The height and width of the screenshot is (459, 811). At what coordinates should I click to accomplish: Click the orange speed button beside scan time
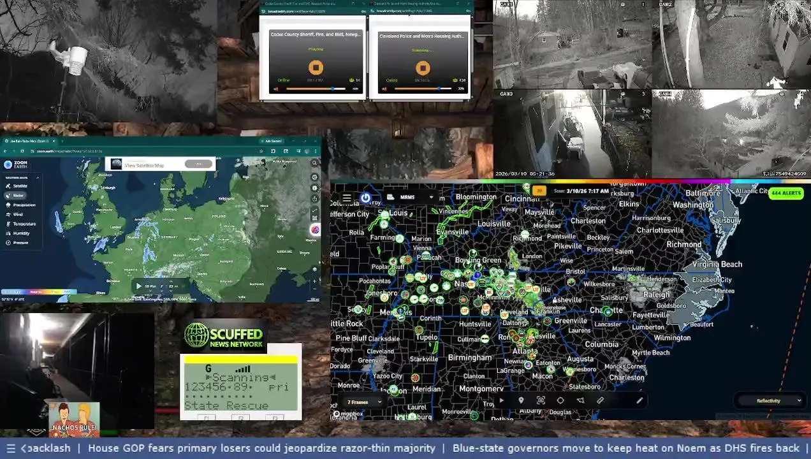click(x=539, y=191)
